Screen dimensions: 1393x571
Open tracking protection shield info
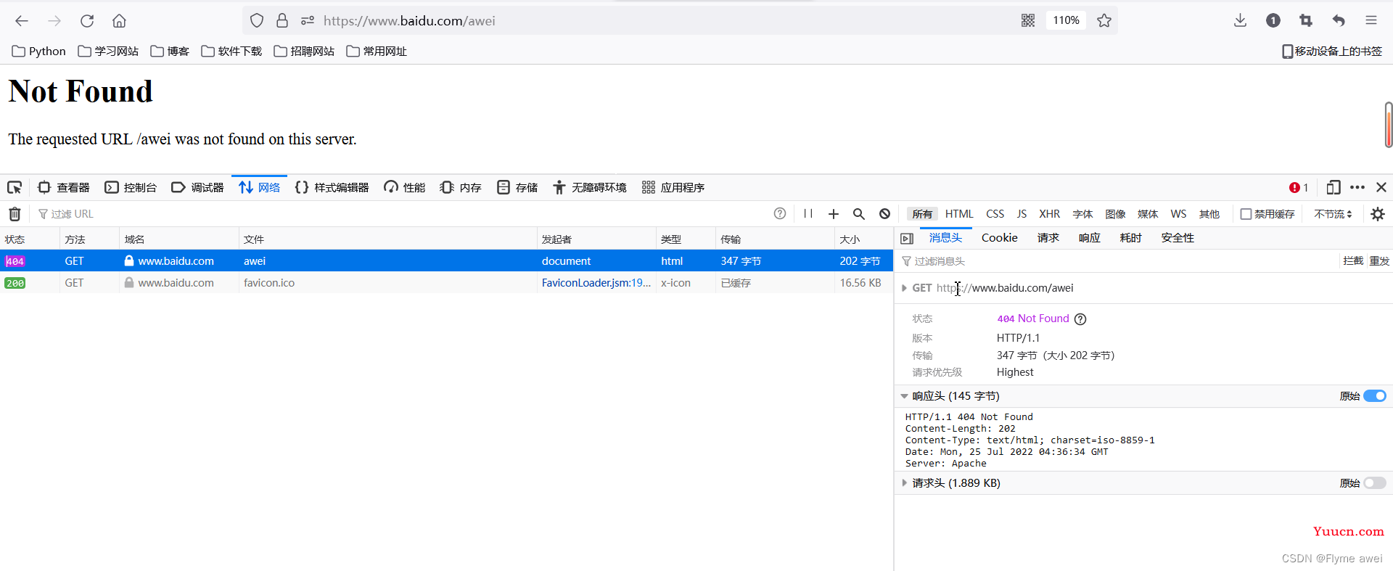click(257, 21)
